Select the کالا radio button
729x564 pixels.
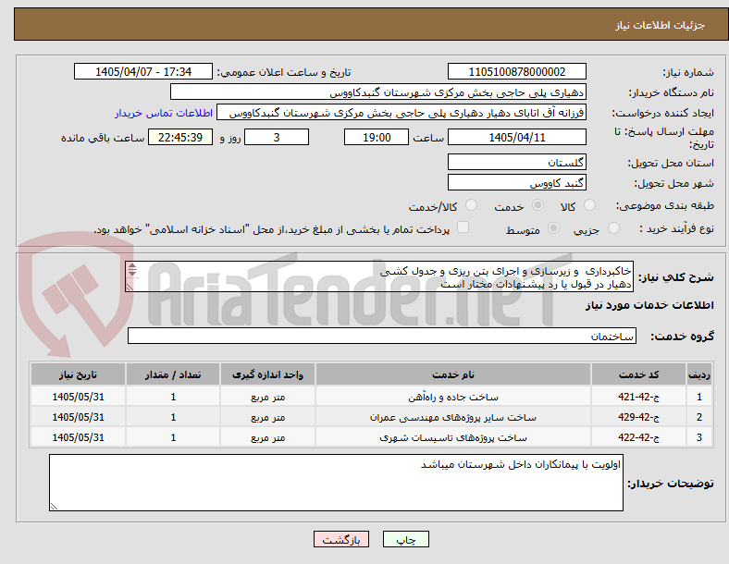(x=589, y=205)
